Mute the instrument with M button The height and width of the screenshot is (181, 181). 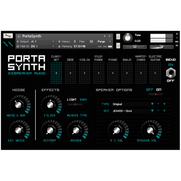tap(118, 46)
